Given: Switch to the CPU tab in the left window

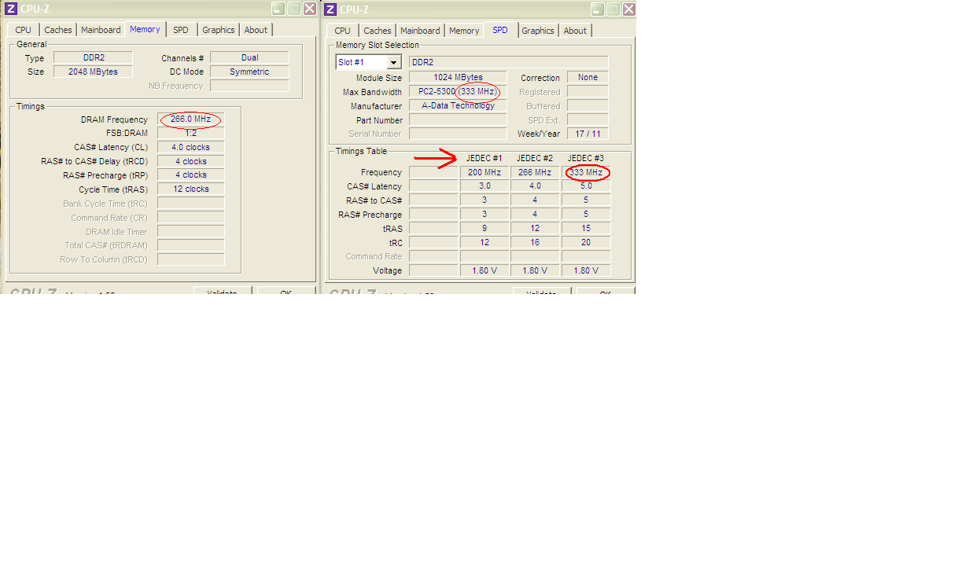Looking at the screenshot, I should [x=24, y=30].
